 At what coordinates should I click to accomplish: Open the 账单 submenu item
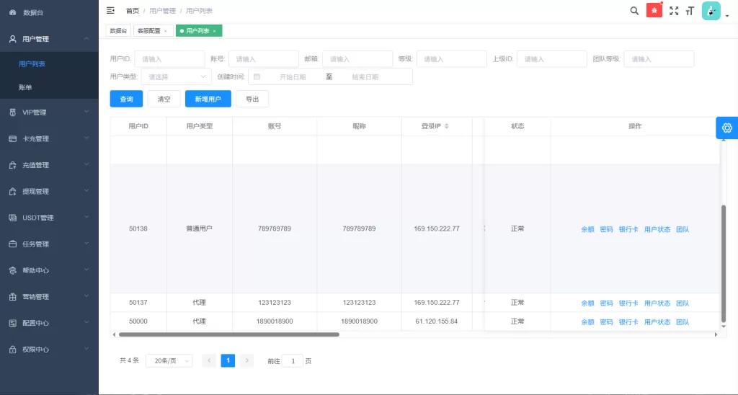(x=26, y=87)
